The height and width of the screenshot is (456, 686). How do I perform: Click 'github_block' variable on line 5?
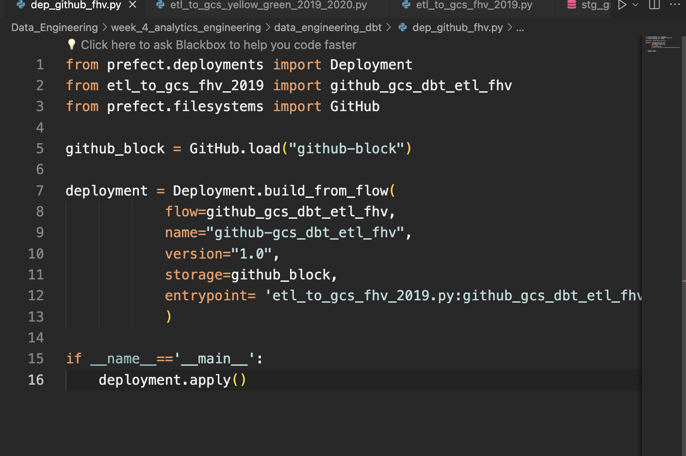pos(115,148)
